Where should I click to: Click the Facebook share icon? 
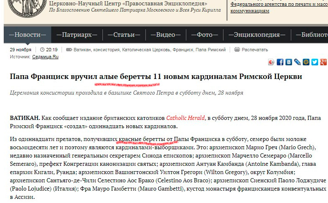(x=280, y=62)
